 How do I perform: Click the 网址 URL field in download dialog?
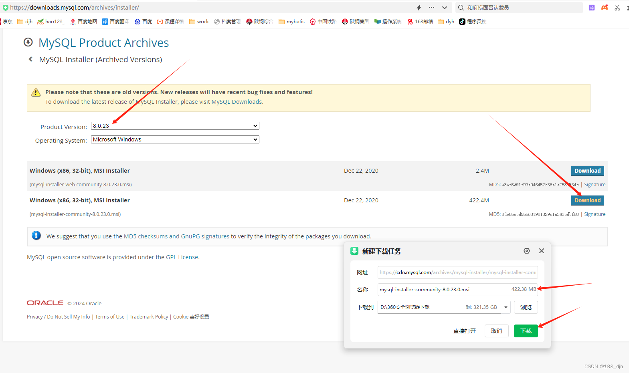pyautogui.click(x=458, y=272)
